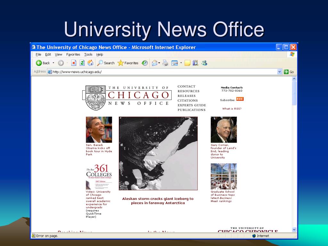Click the orange RSS subscribe badge

(240, 99)
